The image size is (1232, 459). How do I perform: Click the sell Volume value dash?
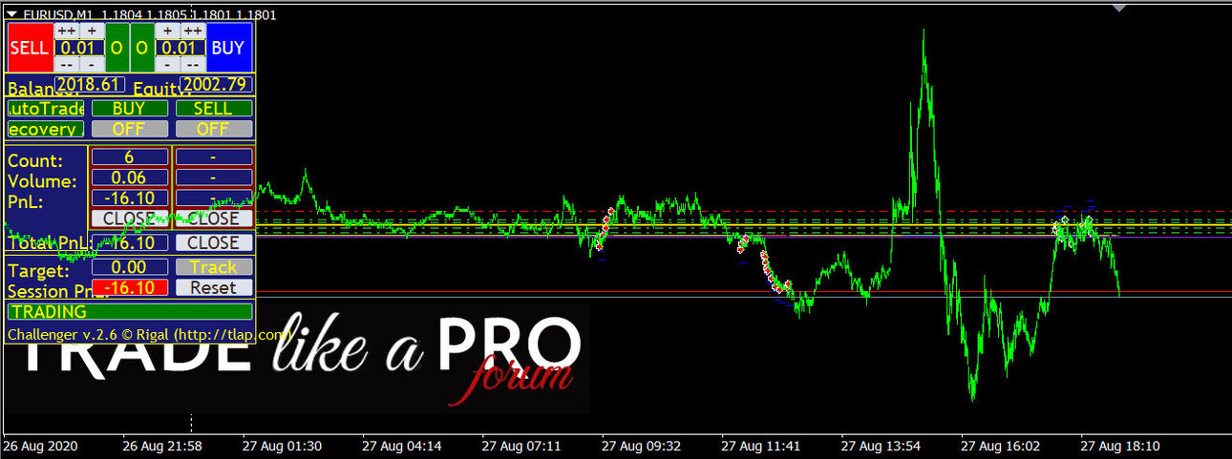point(214,177)
